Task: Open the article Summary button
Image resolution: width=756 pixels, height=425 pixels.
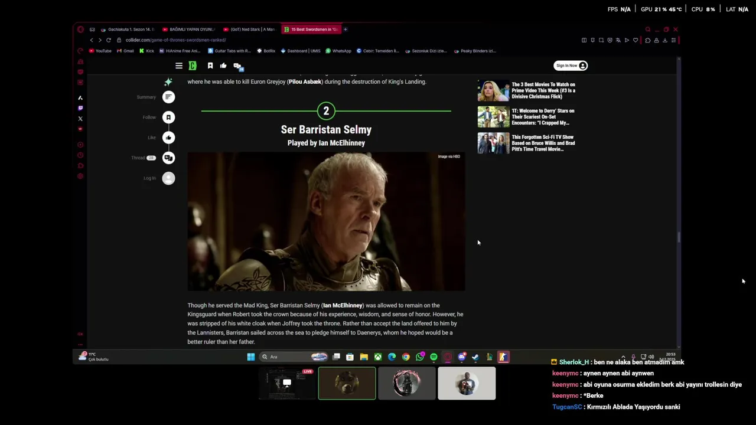Action: click(168, 97)
